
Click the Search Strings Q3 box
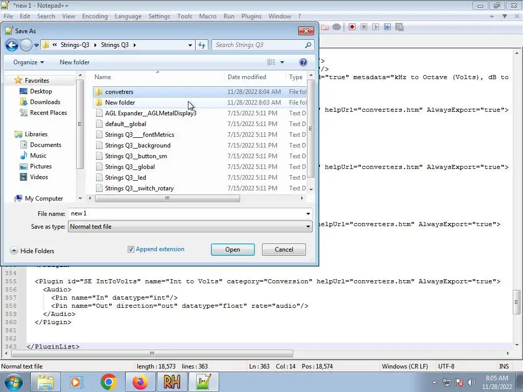(x=258, y=45)
